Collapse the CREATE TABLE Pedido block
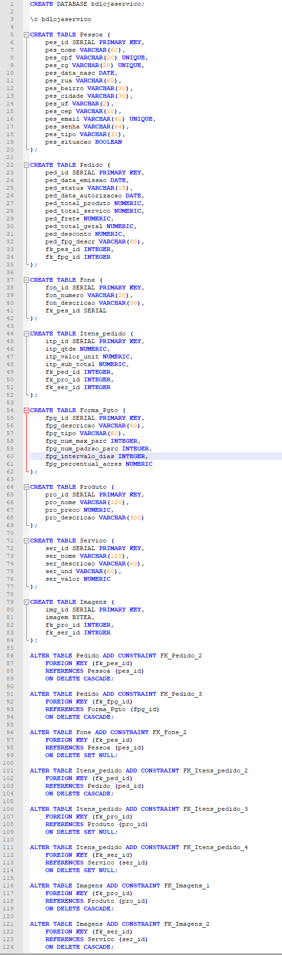This screenshot has height=955, width=282. [x=26, y=165]
